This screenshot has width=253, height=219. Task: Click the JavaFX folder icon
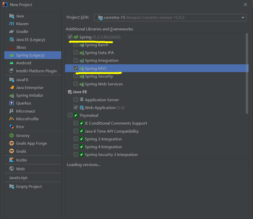[x=12, y=80]
